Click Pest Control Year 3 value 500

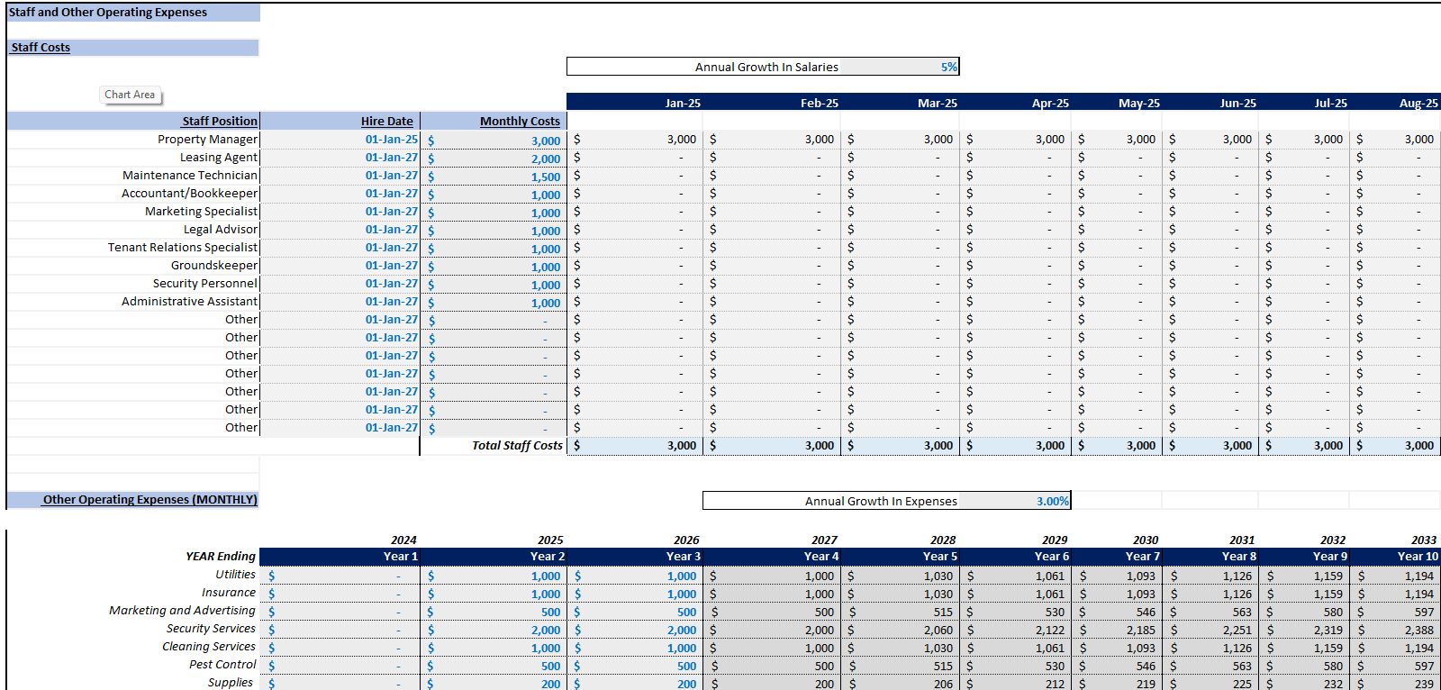point(687,667)
